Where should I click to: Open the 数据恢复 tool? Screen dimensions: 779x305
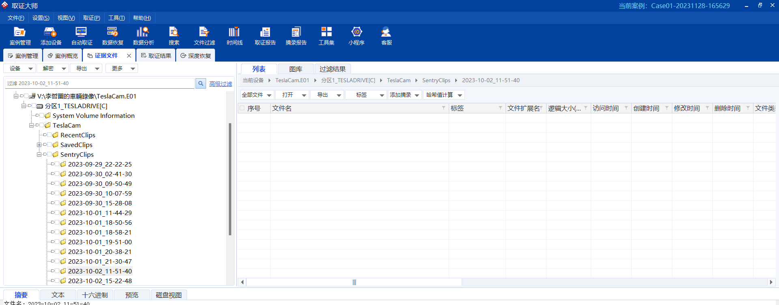tap(112, 36)
